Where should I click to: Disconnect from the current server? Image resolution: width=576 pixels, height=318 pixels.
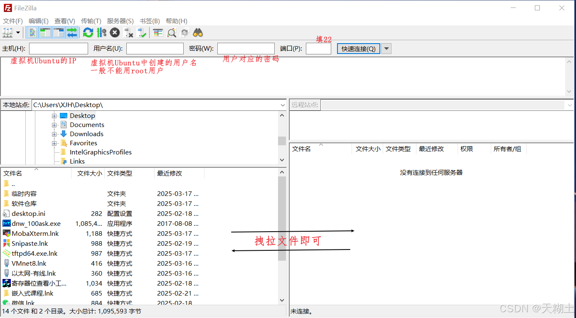pos(129,32)
